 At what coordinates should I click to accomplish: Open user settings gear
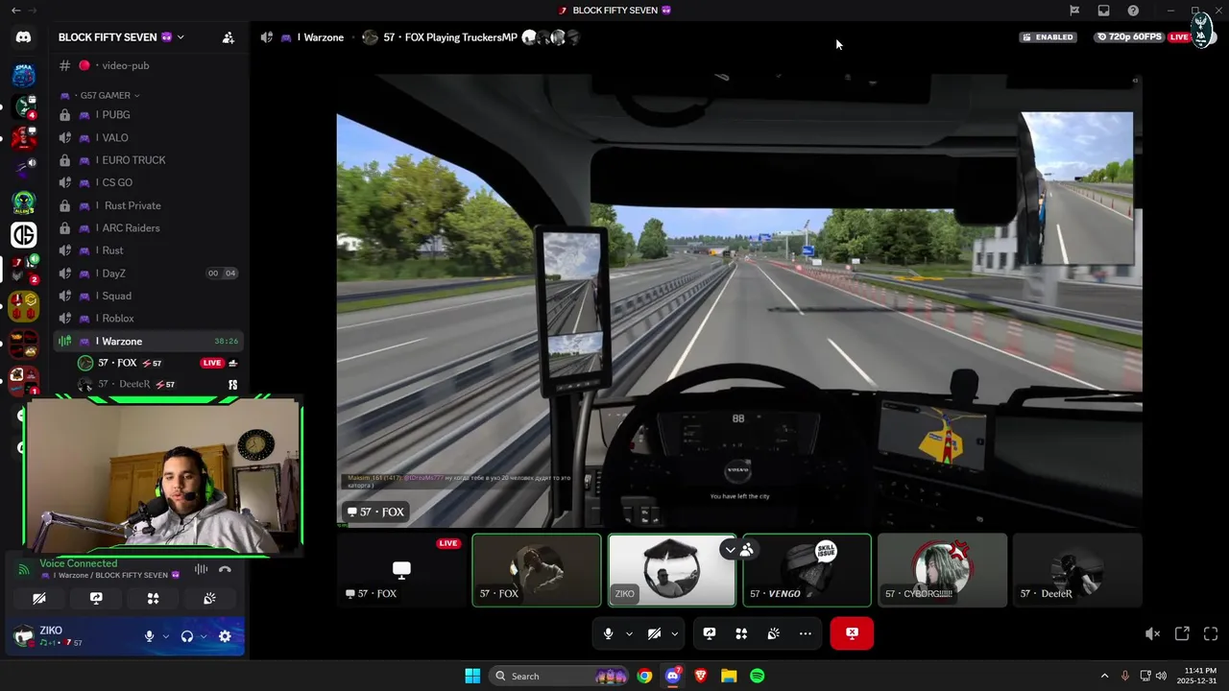[225, 636]
